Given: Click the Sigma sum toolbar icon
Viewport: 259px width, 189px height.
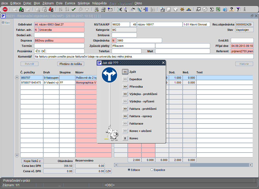Looking at the screenshot, I should 212,9.
